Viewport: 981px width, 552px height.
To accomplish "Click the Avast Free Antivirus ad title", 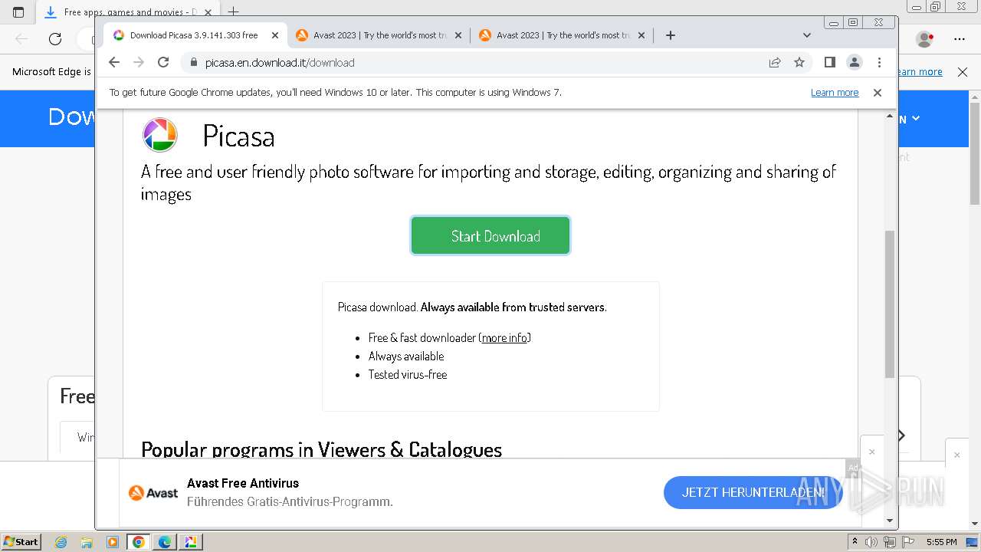I will tap(243, 483).
